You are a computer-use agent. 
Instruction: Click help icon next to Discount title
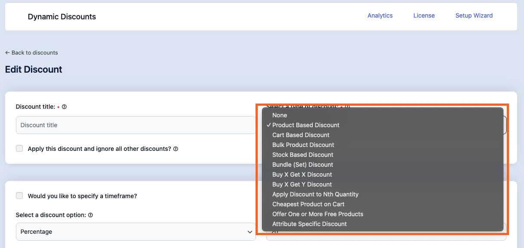pos(64,107)
